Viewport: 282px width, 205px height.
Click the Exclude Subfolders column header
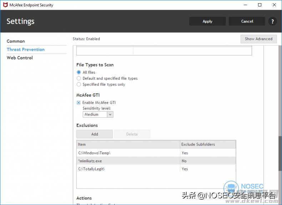208,145
